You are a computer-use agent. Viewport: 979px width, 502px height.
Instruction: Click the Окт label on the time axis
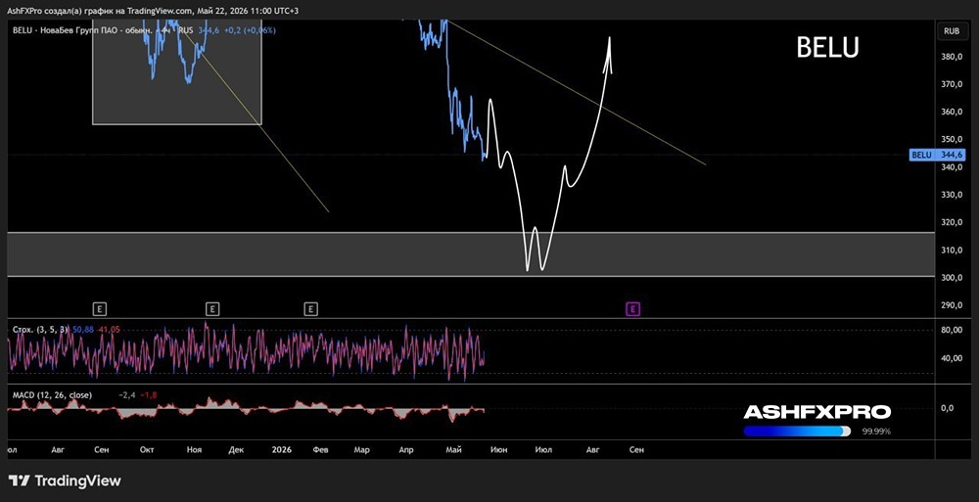coord(148,449)
